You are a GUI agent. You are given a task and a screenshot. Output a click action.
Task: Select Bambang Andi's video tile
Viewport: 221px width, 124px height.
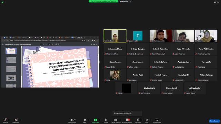click(183, 36)
